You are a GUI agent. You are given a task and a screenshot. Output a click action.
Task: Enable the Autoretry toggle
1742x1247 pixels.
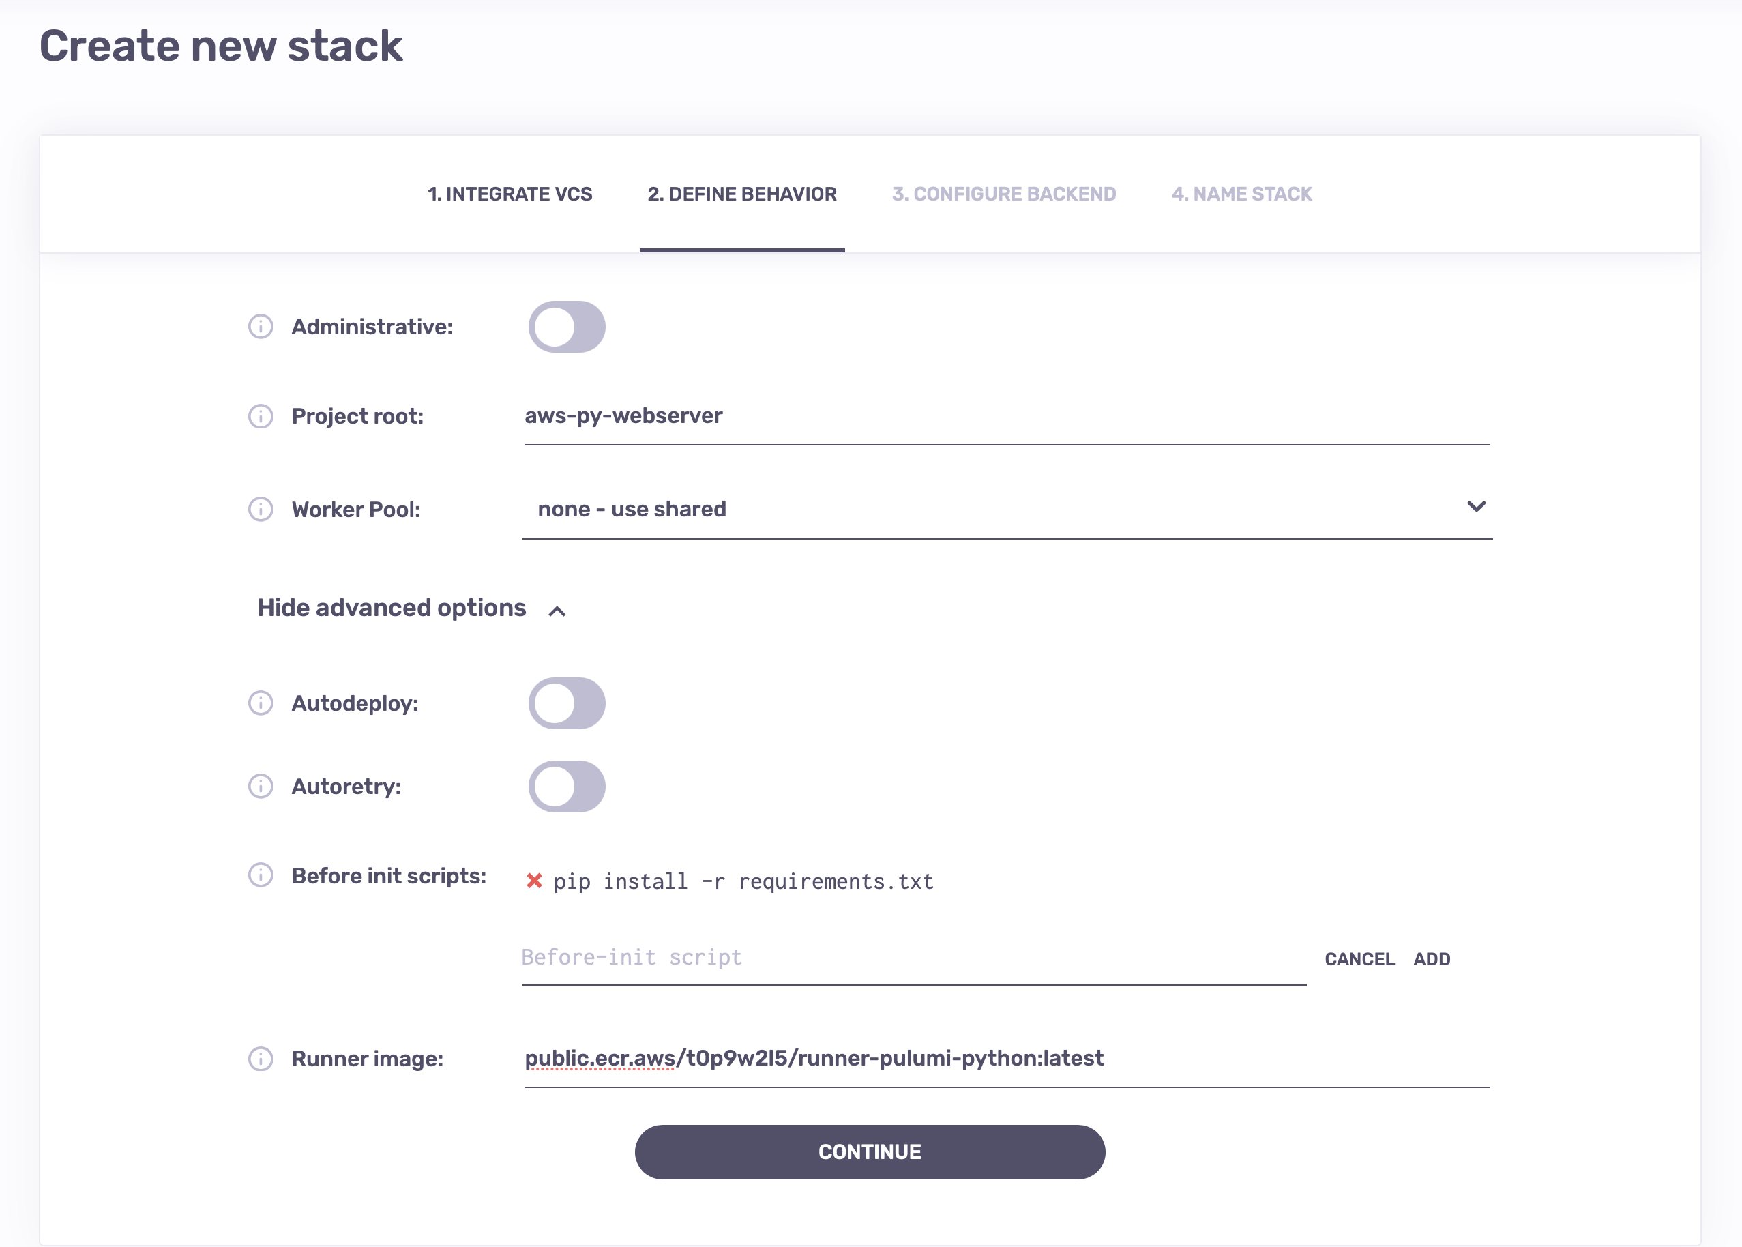click(567, 787)
